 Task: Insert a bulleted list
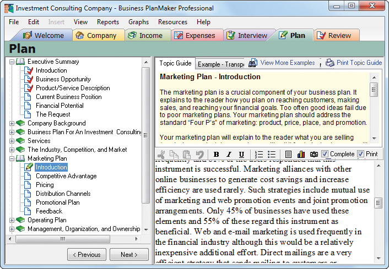[272, 155]
